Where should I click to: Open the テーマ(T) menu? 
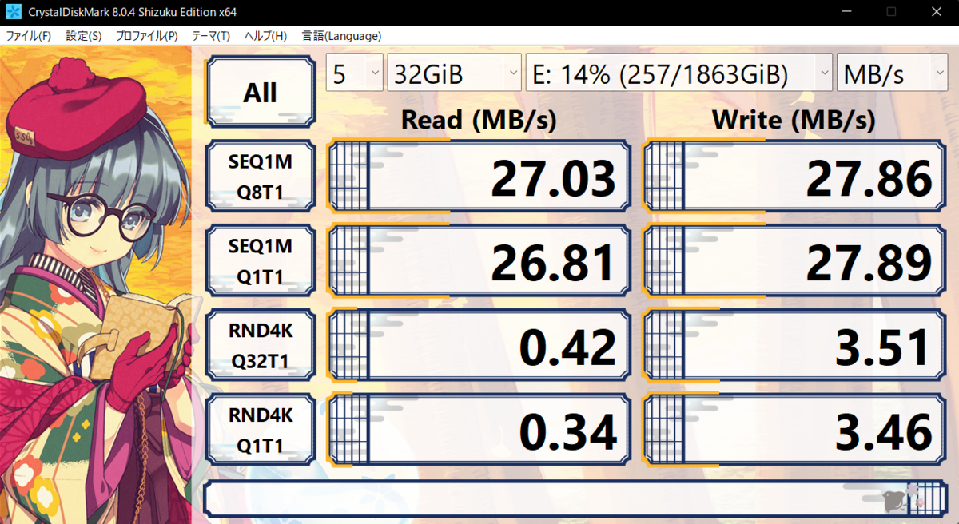pyautogui.click(x=211, y=36)
